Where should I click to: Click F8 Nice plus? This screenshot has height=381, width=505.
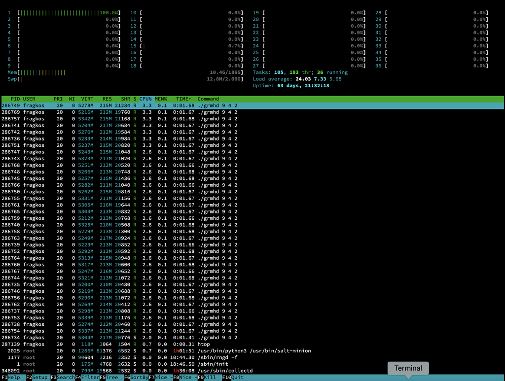point(185,378)
